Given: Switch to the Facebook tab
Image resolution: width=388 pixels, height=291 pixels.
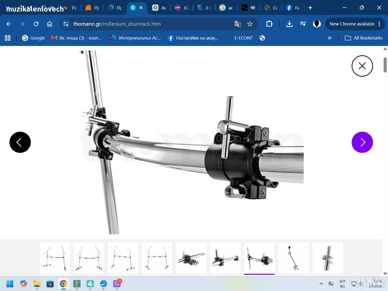Looking at the screenshot, I should click(293, 8).
